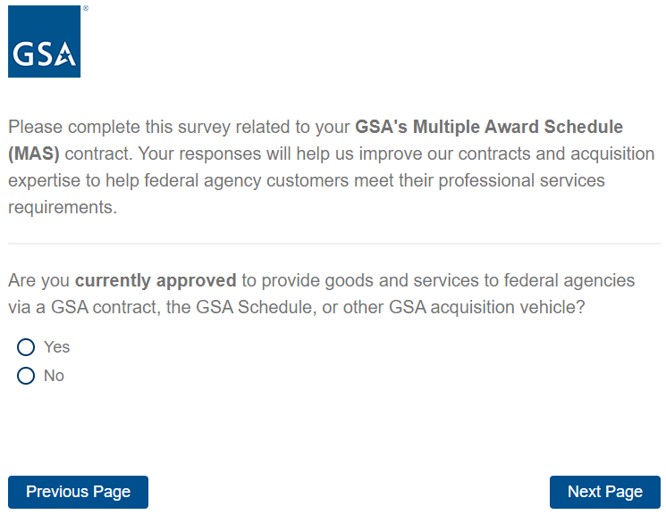Click the "Yes" option label text

point(56,347)
